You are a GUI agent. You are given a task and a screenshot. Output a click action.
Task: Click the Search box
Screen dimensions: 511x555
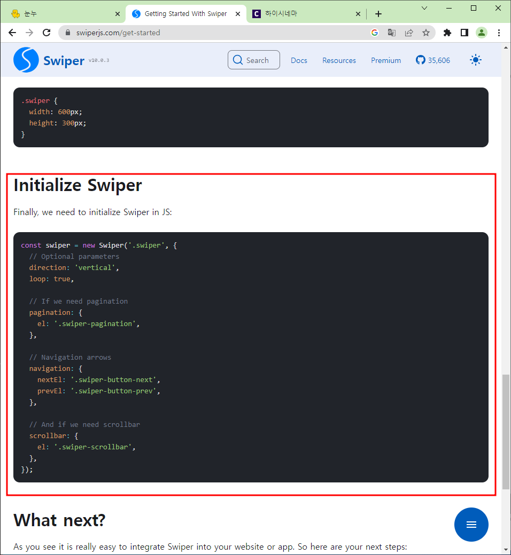[253, 60]
